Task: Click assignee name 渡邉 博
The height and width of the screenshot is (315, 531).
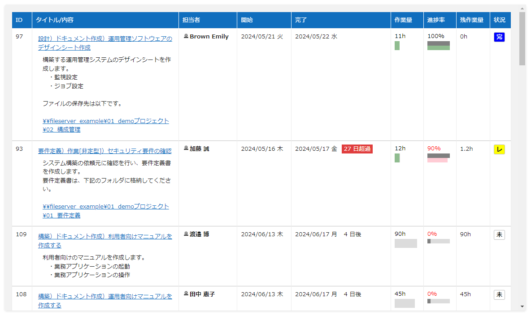Action: click(200, 234)
